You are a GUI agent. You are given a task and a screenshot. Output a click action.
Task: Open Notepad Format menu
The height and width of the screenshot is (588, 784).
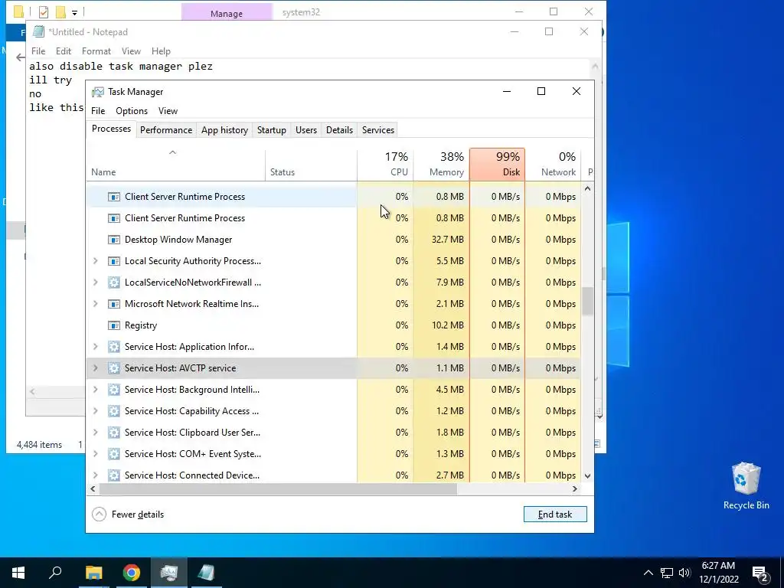click(x=96, y=51)
